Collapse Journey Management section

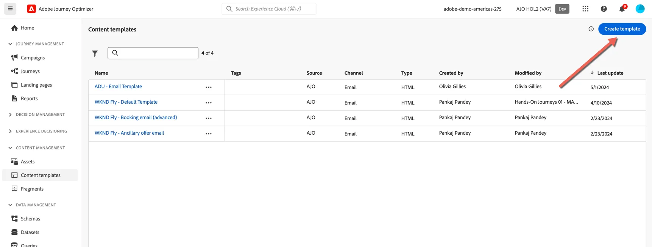click(x=10, y=44)
